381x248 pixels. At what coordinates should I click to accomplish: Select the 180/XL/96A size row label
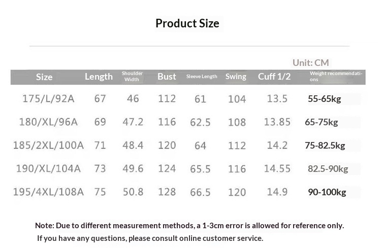click(50, 122)
